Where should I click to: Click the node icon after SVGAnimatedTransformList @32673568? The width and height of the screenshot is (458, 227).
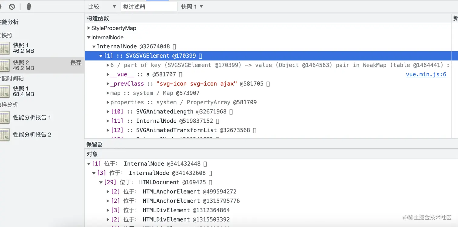254,130
